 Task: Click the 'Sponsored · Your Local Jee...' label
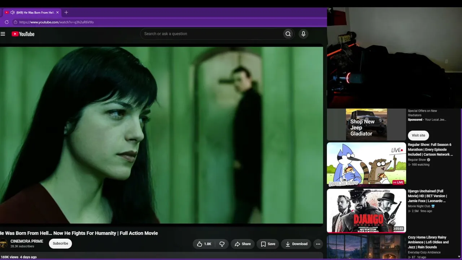click(x=427, y=120)
